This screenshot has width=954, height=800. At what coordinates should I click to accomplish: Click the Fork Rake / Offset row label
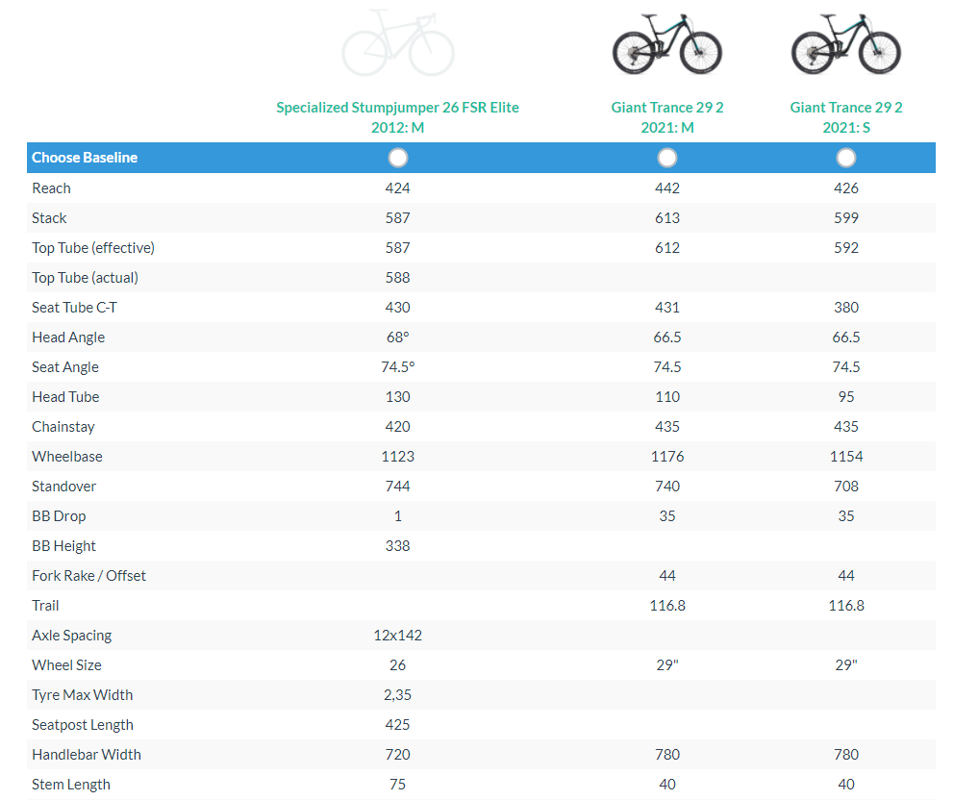pos(88,576)
